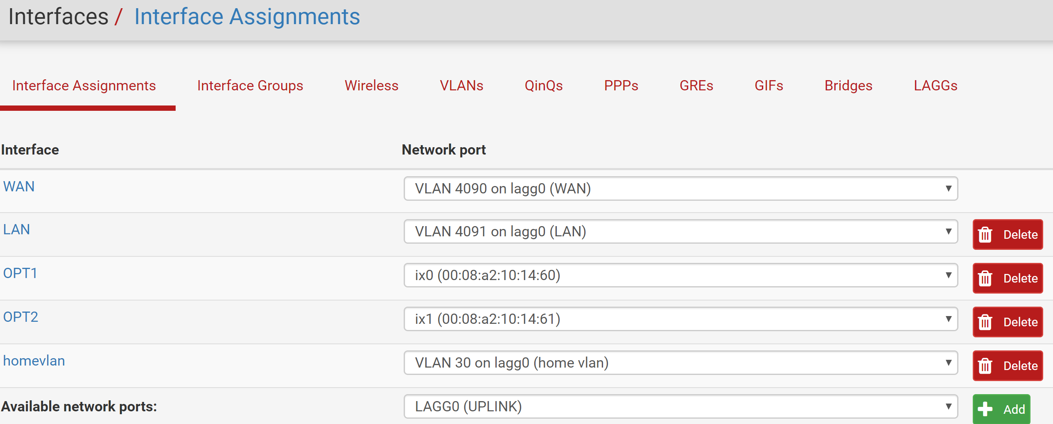The image size is (1053, 424).
Task: Open the WAN interface link
Action: (x=19, y=186)
